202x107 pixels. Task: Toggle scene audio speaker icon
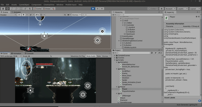27,15
